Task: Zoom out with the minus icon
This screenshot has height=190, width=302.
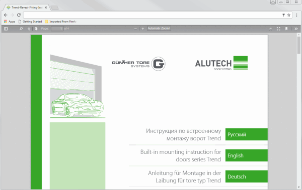Action: click(135, 29)
